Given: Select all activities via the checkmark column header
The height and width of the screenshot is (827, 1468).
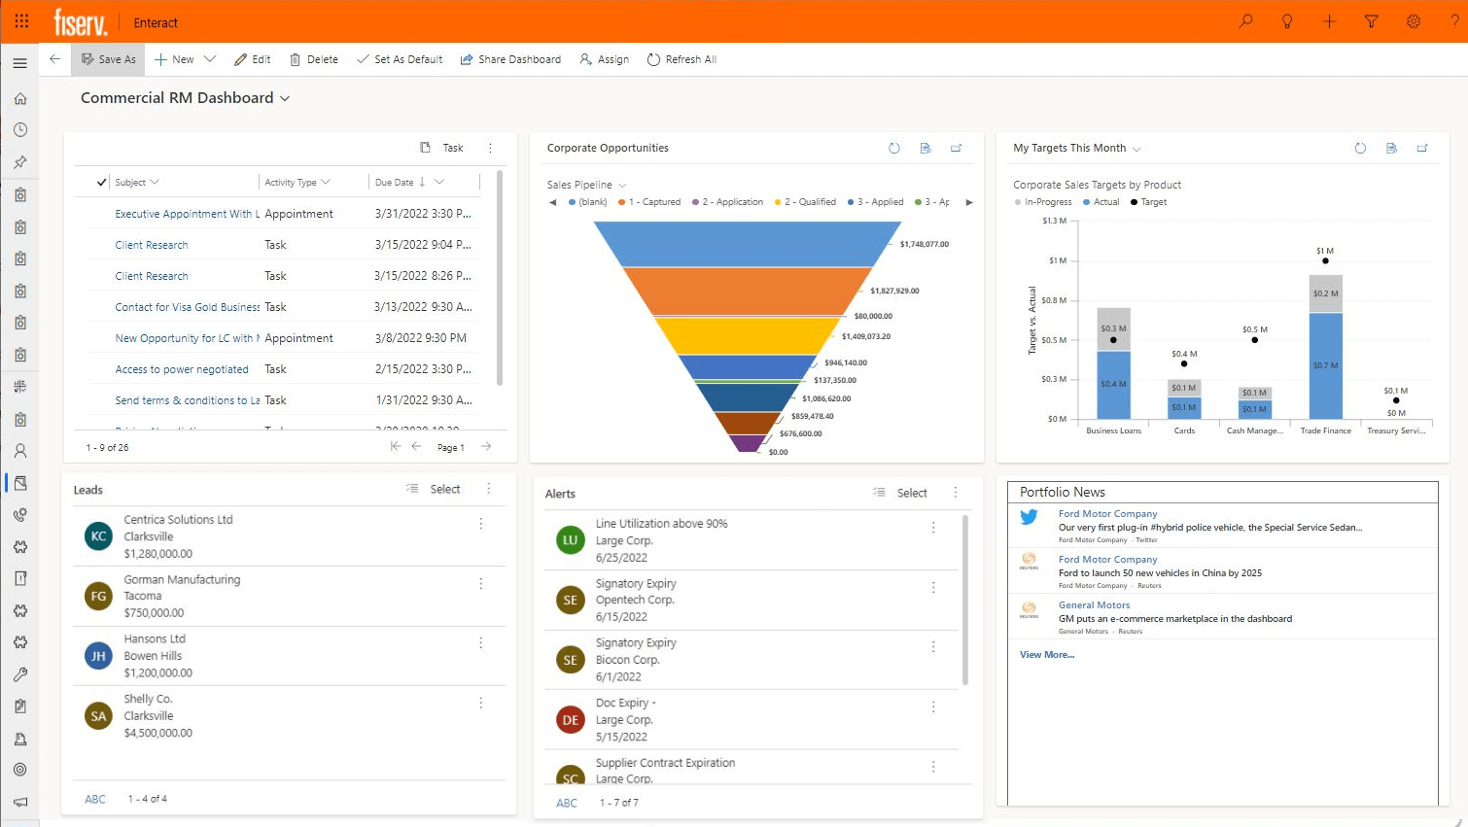Looking at the screenshot, I should point(102,181).
